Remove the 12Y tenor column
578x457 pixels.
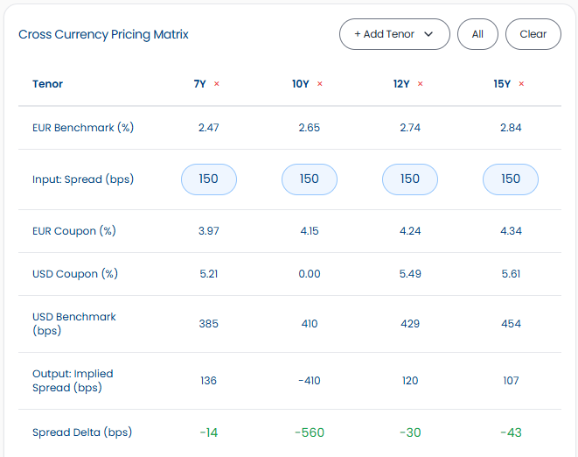[x=421, y=84]
